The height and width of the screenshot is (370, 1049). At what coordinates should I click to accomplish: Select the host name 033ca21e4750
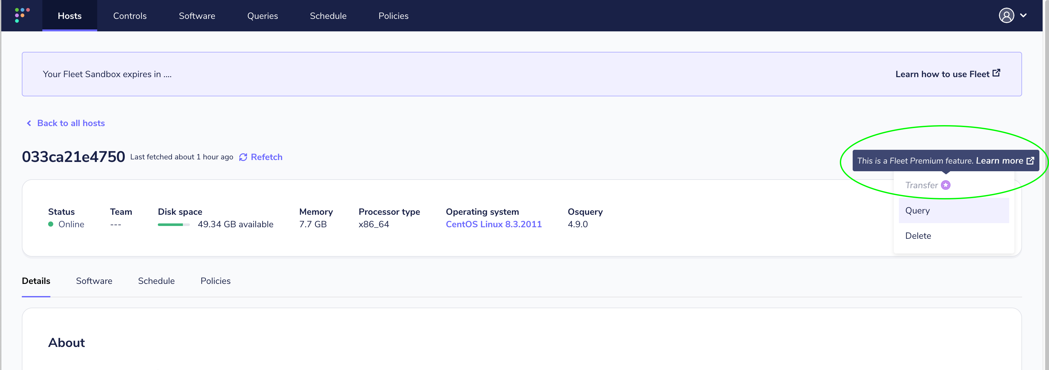tap(73, 157)
